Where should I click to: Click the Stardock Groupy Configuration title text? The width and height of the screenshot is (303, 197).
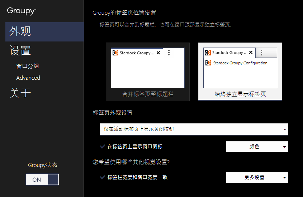click(x=240, y=63)
